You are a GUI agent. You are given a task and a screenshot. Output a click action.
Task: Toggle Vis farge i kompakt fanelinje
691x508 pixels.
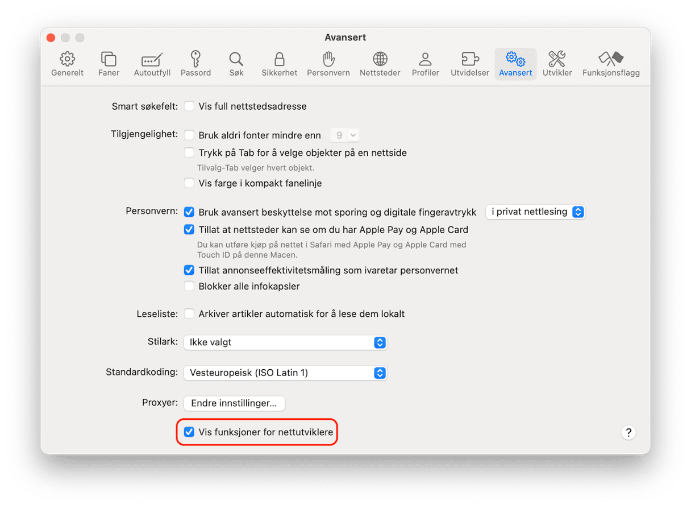(189, 183)
